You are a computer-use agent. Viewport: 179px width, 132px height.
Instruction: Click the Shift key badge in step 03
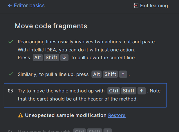129,91
